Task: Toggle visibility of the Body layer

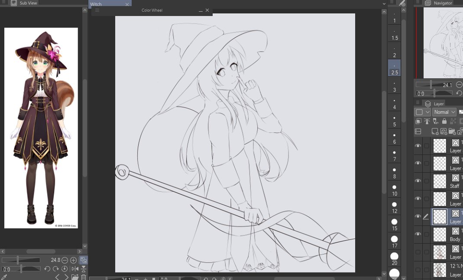Action: point(418,234)
